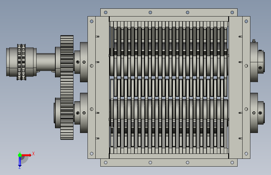Click the blue Z label of the triad
Screen dimensions: 271x175
click(20, 168)
